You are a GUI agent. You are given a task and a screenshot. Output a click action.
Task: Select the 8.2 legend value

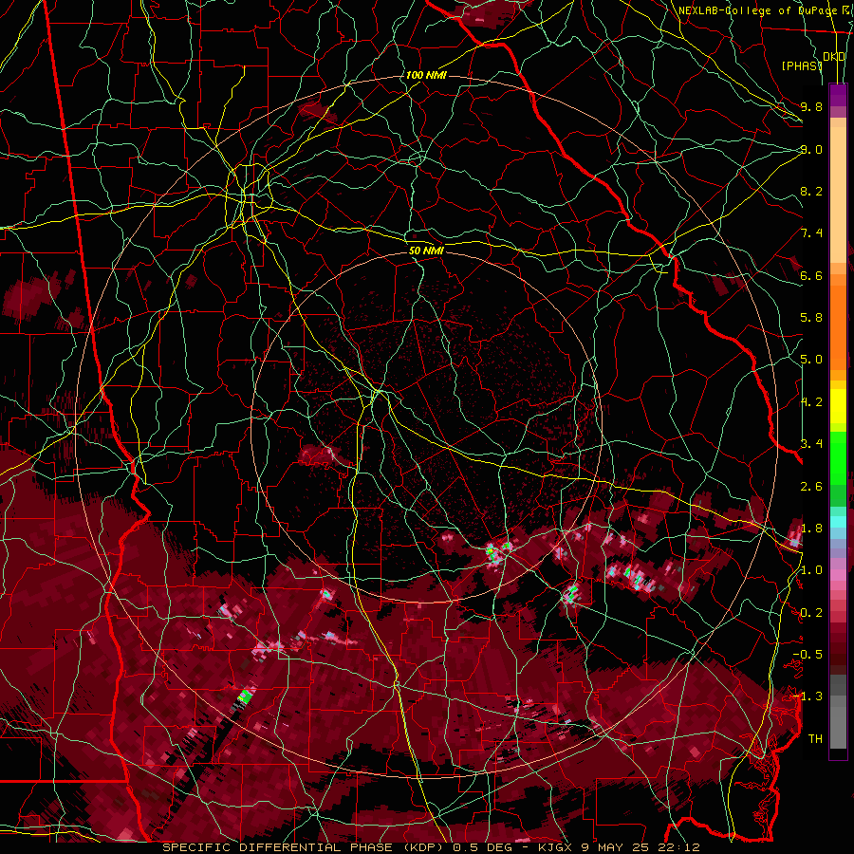click(811, 191)
